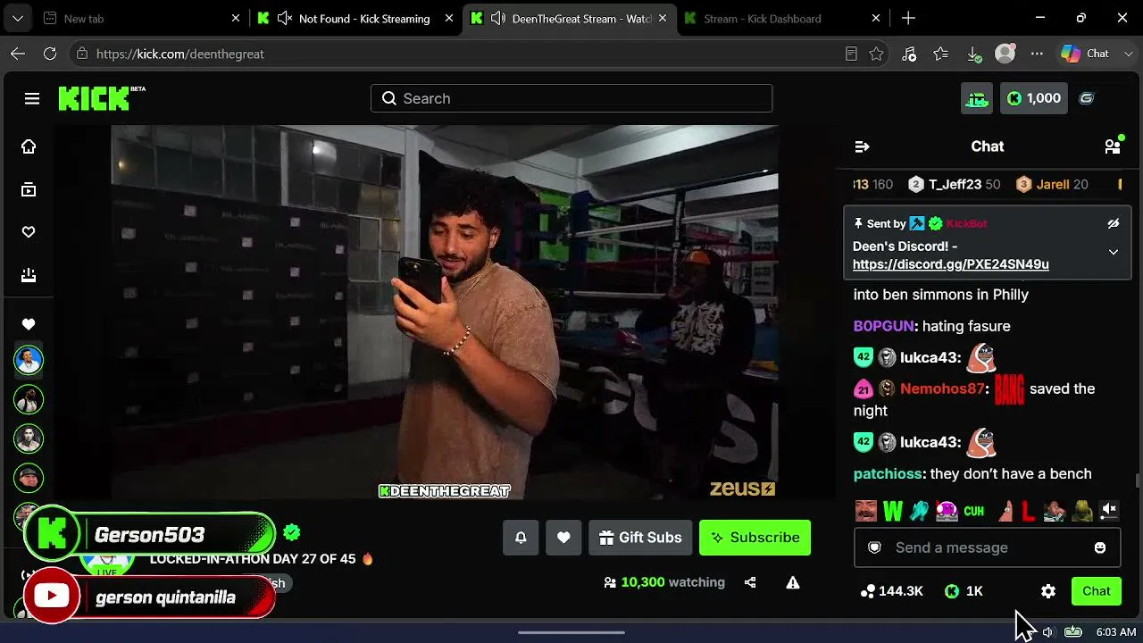1143x643 pixels.
Task: Click the 144.3K channel points counter
Action: coord(891,591)
